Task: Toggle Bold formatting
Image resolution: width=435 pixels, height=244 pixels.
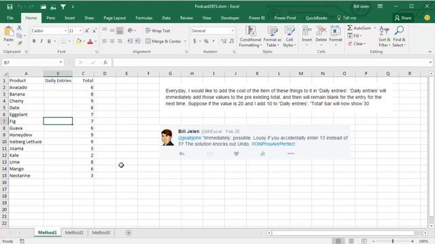Action: (34, 41)
